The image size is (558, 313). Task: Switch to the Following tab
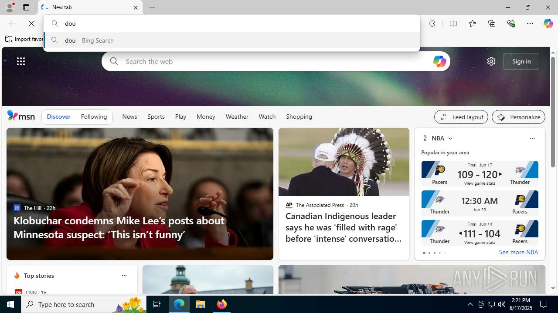pos(94,117)
